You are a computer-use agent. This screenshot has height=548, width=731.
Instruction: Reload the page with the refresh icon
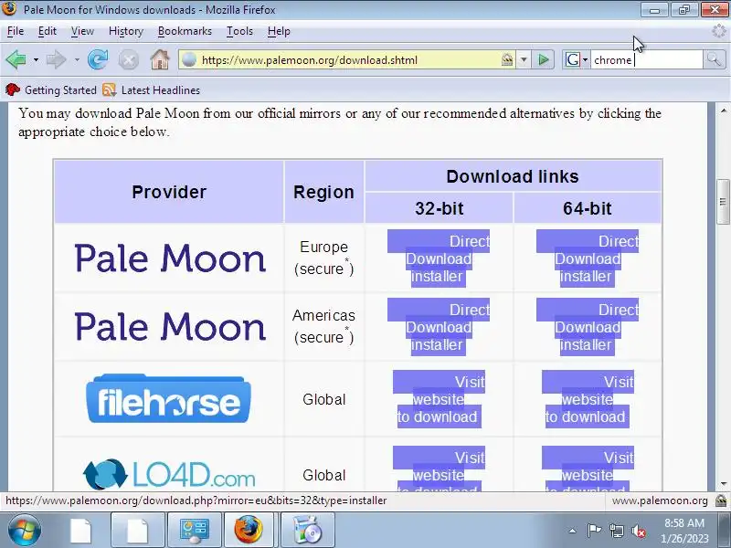[98, 59]
